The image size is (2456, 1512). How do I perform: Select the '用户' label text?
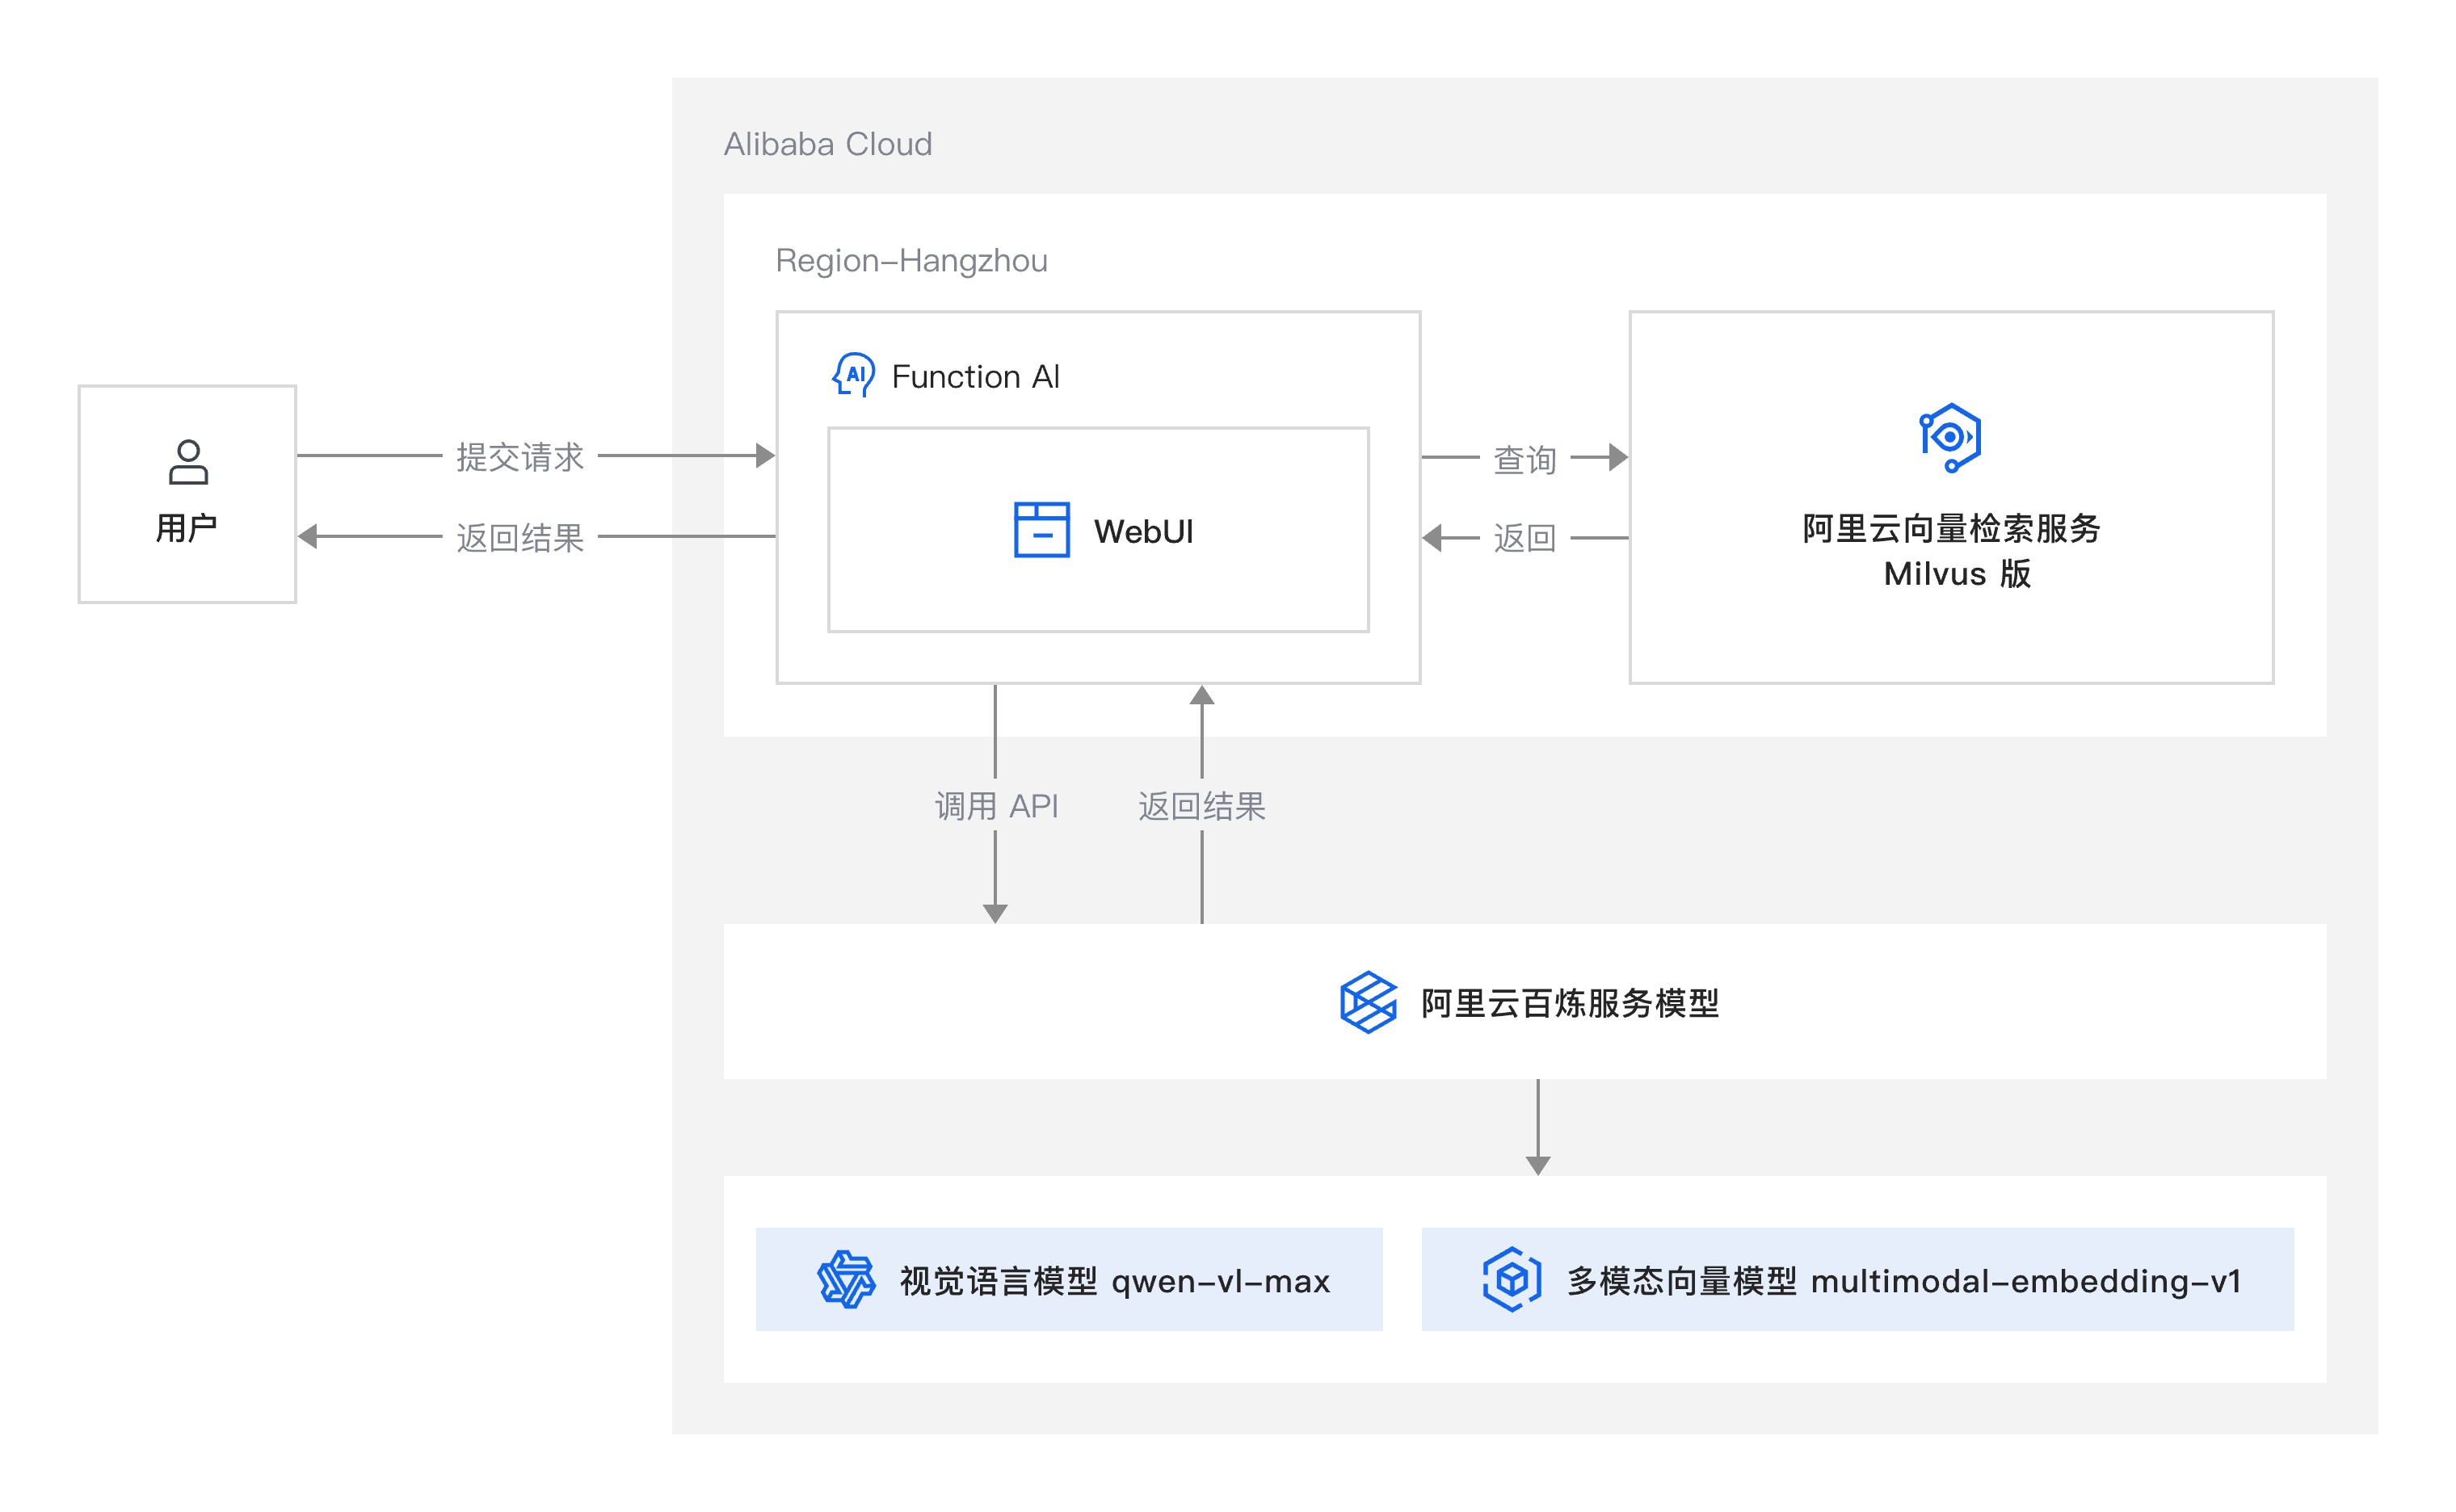pos(187,528)
